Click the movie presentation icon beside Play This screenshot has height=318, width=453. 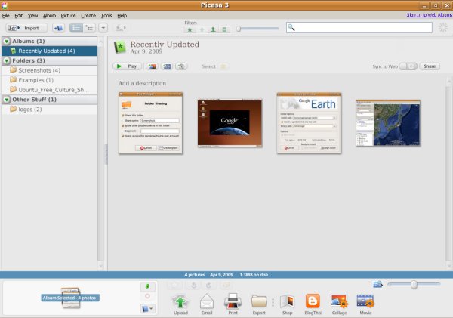pos(167,66)
